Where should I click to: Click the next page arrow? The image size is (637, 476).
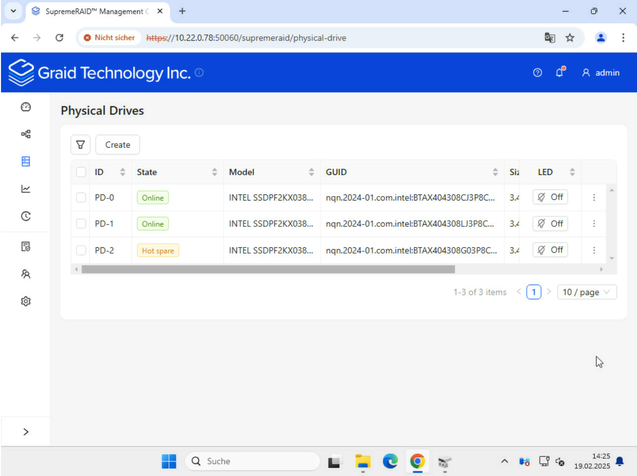549,291
